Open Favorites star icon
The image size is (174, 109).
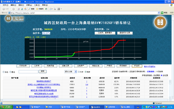[37, 9]
